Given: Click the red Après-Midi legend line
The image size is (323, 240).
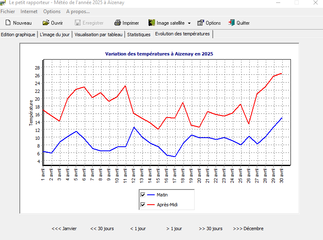Looking at the screenshot, I should [x=151, y=205].
